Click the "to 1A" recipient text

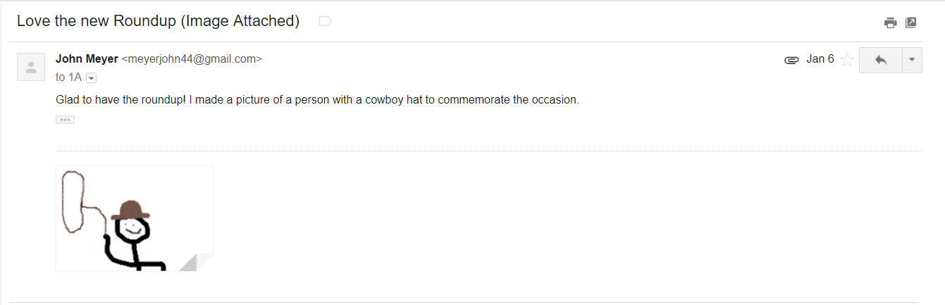pyautogui.click(x=69, y=77)
